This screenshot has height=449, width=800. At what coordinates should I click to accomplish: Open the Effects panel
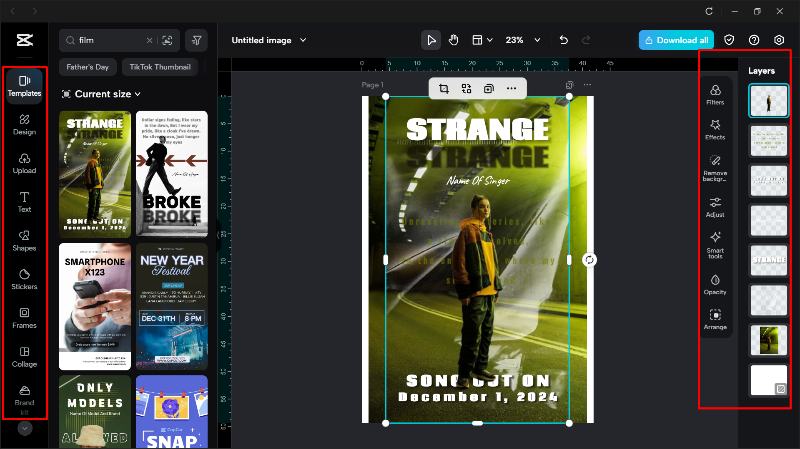point(715,130)
